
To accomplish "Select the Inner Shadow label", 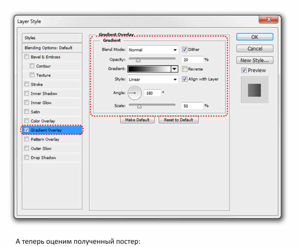I will (x=44, y=94).
